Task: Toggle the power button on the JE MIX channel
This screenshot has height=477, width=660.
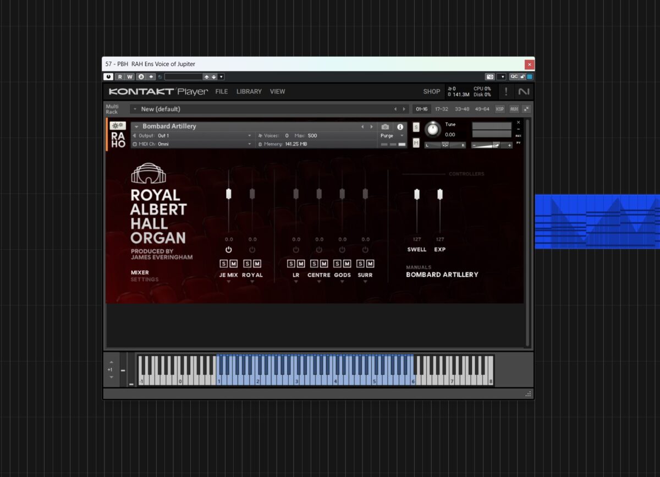Action: [x=228, y=249]
